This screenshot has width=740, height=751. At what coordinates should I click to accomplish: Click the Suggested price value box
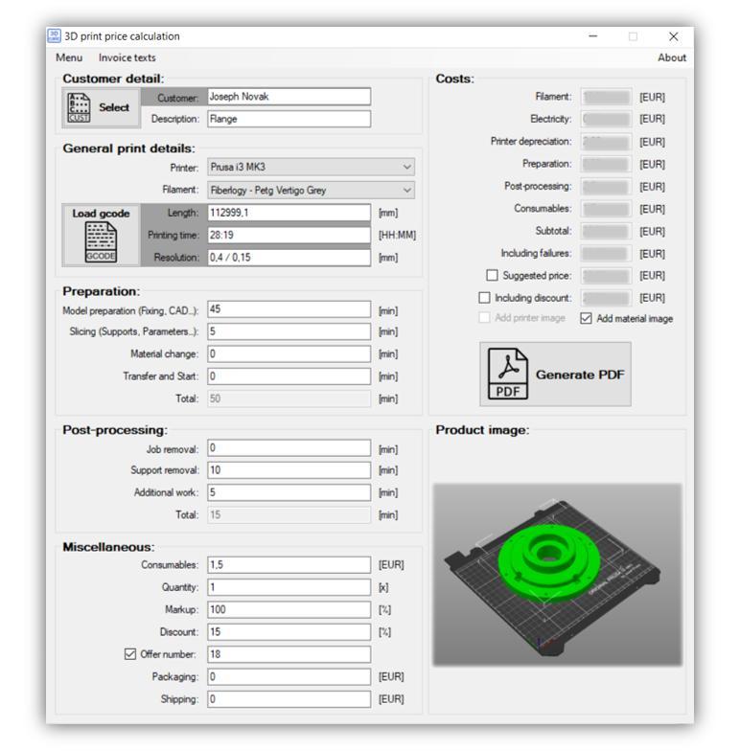click(606, 276)
